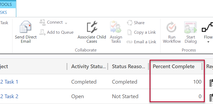Open the Task 1 record link

(9, 82)
